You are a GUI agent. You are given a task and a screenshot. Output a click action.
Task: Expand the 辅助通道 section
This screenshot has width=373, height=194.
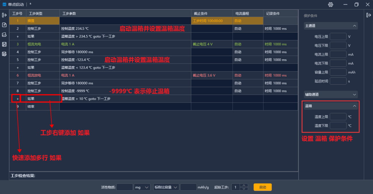point(354,94)
